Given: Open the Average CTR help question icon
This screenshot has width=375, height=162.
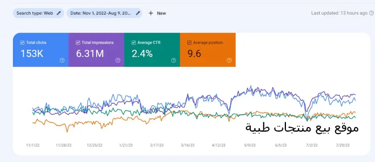Looking at the screenshot, I should [173, 60].
